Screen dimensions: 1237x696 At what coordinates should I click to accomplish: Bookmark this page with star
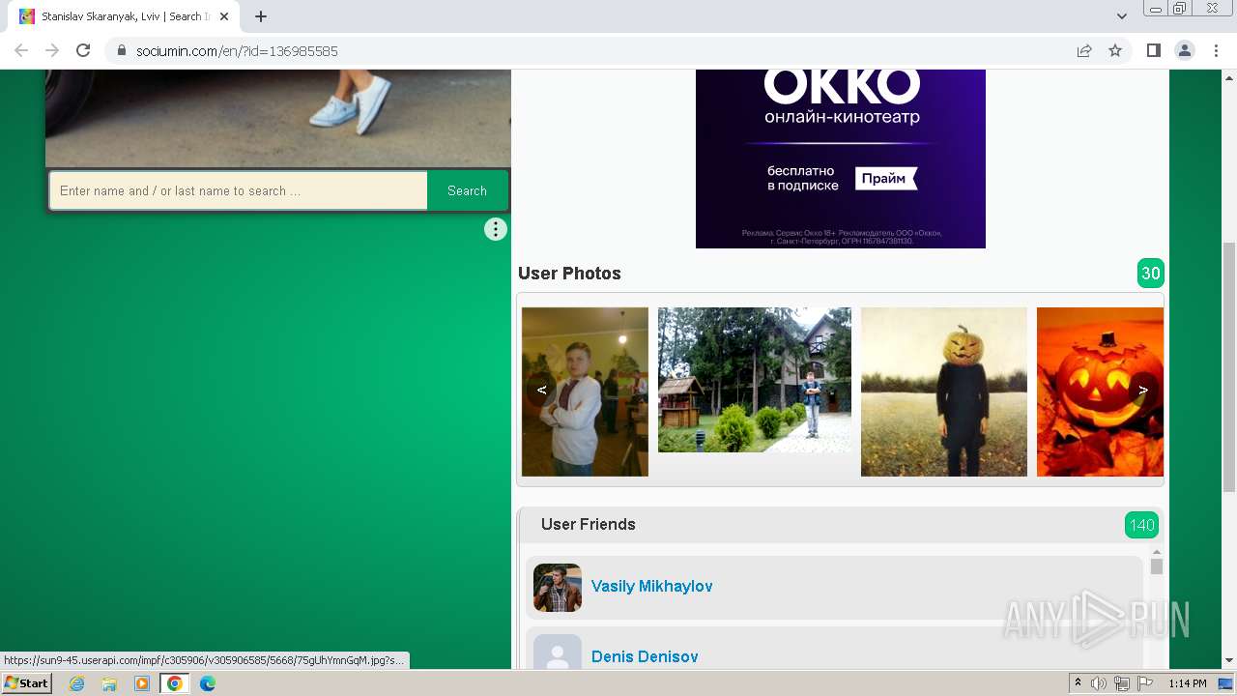tap(1115, 50)
